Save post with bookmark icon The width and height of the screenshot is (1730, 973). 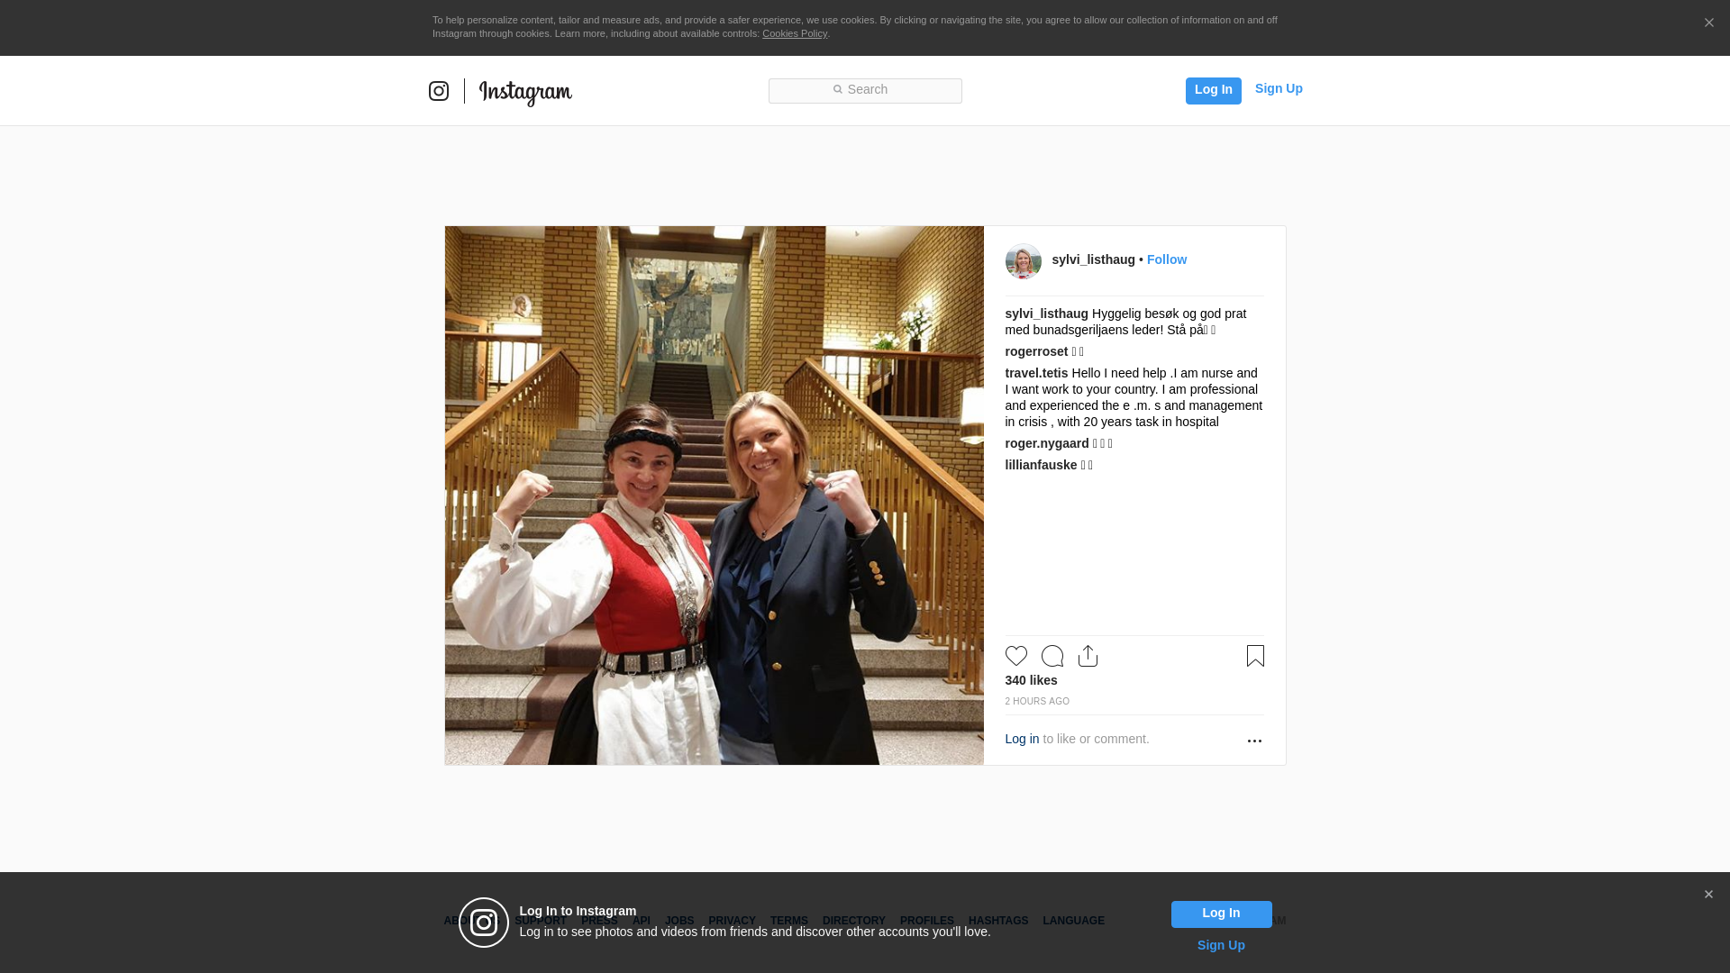click(1255, 656)
